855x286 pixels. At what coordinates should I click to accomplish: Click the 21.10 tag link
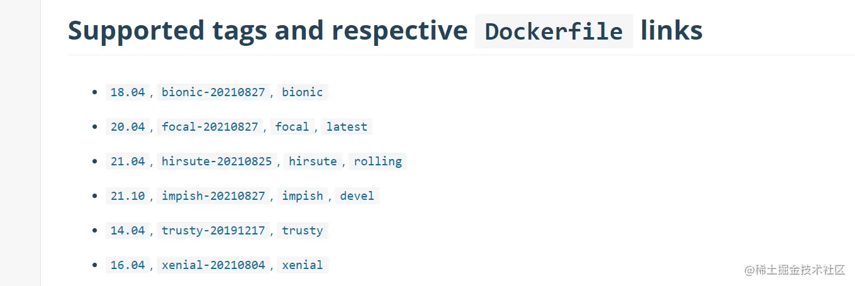coord(128,196)
